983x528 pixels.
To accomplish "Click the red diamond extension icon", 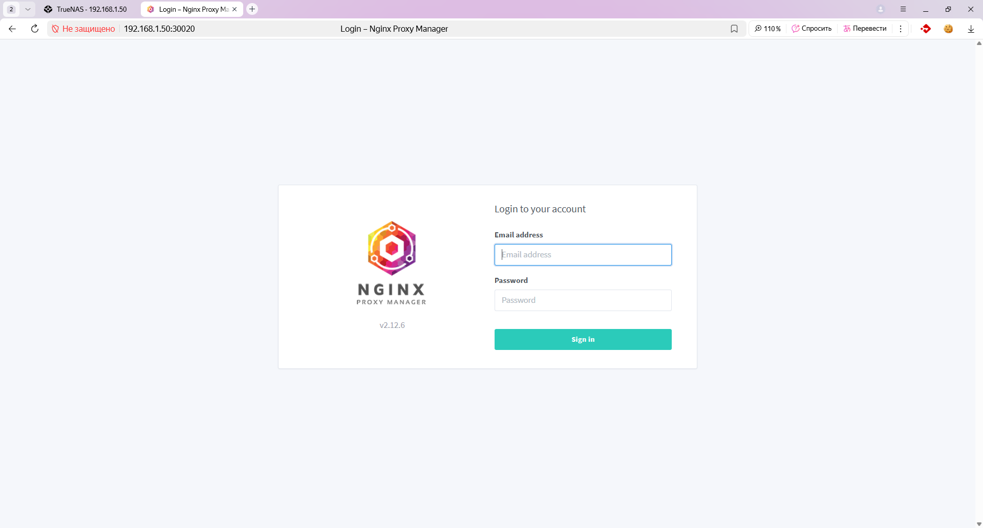I will [x=925, y=29].
